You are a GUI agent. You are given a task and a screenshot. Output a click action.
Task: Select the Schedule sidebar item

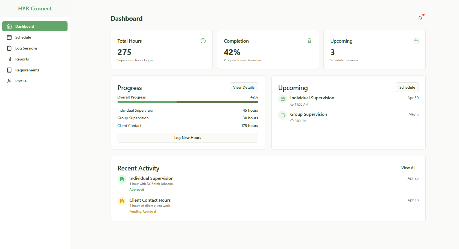[x=23, y=37]
